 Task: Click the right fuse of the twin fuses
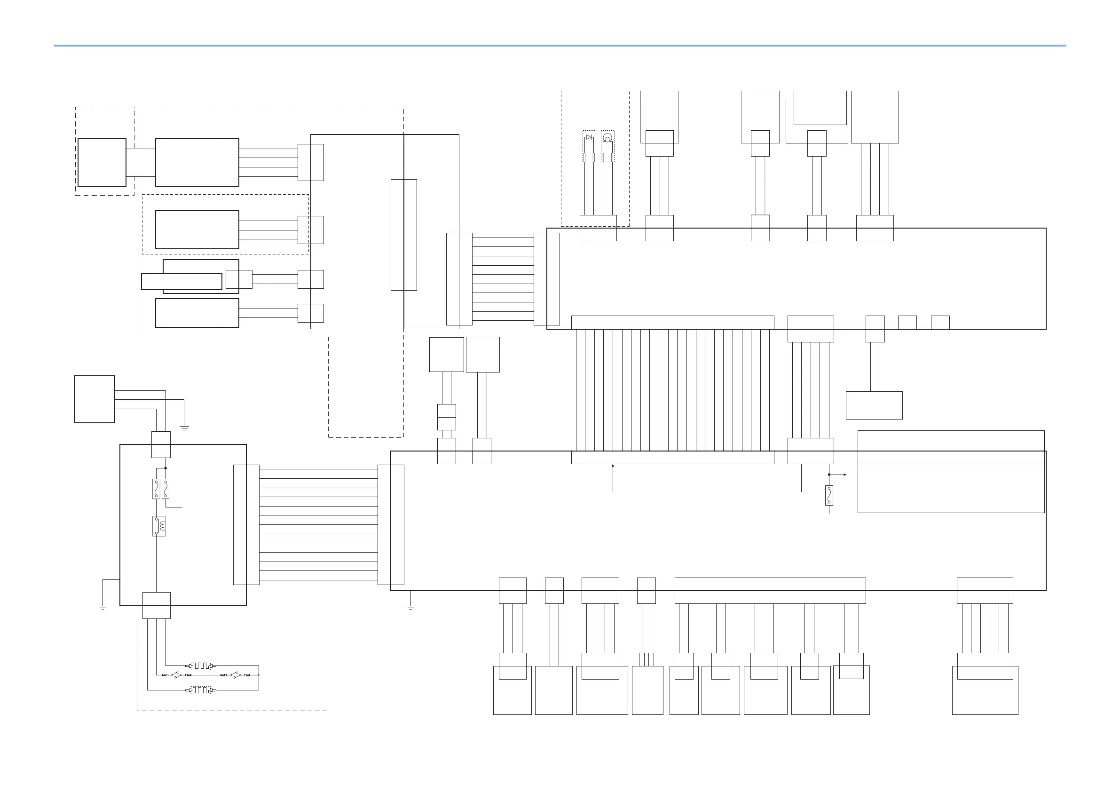[x=166, y=489]
